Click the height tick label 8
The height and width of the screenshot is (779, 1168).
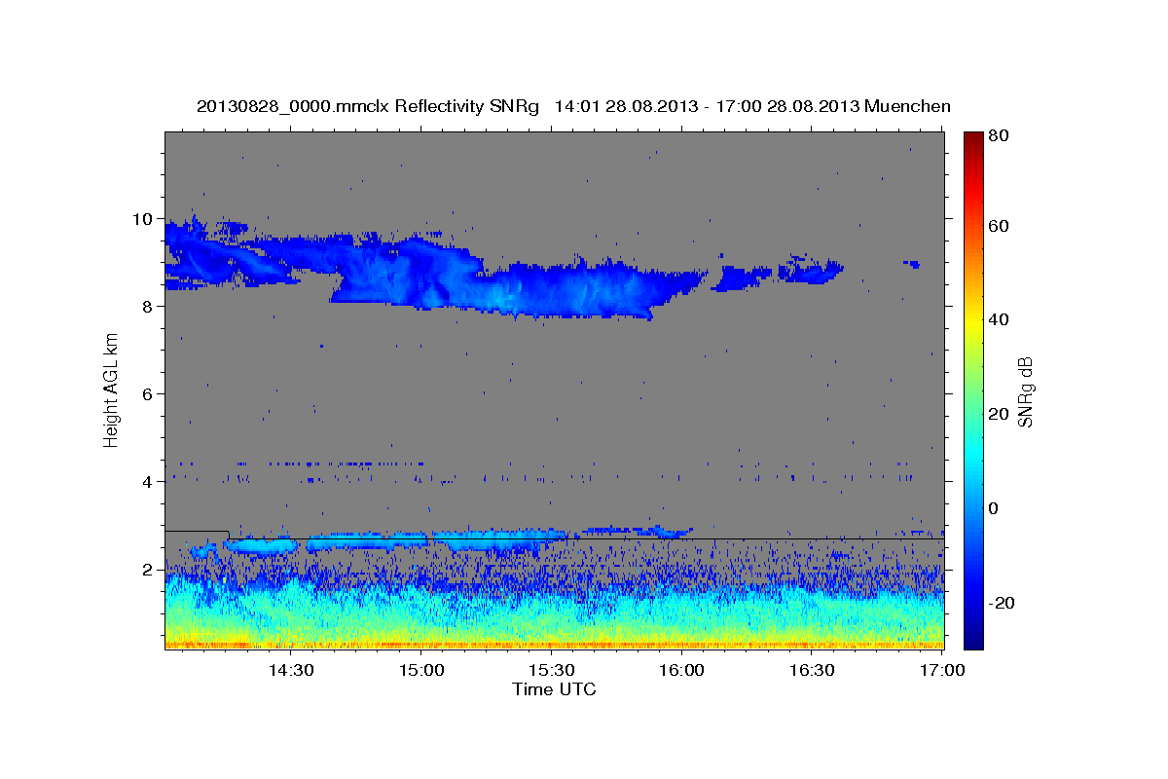click(149, 306)
